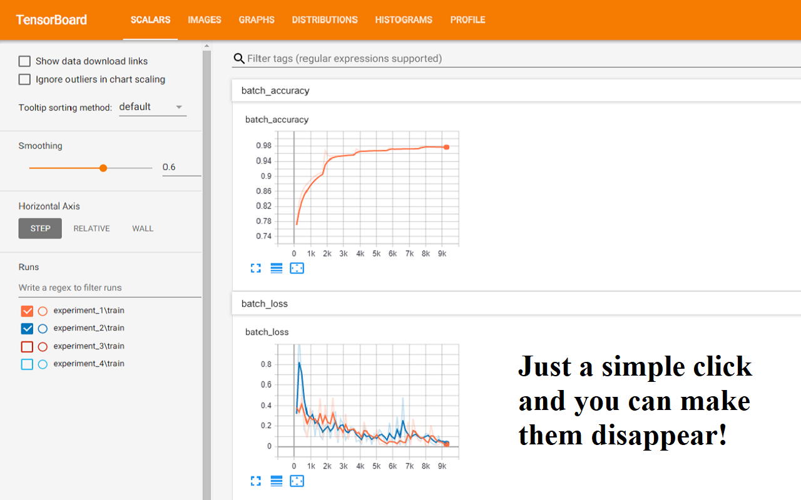Select the RELATIVE horizontal axis mode
Viewport: 801px width, 500px height.
pos(91,228)
